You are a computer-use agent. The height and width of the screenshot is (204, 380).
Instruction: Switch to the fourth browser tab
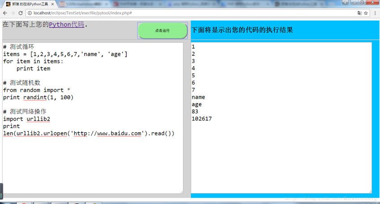(190, 4)
